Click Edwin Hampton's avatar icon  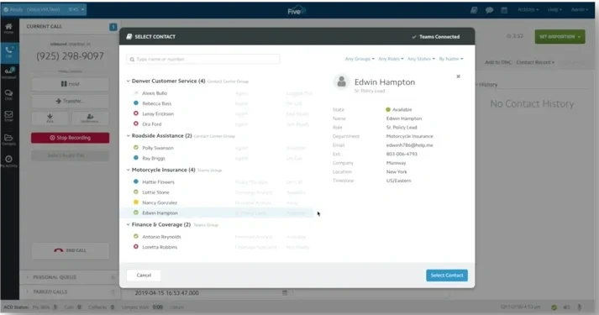click(342, 81)
